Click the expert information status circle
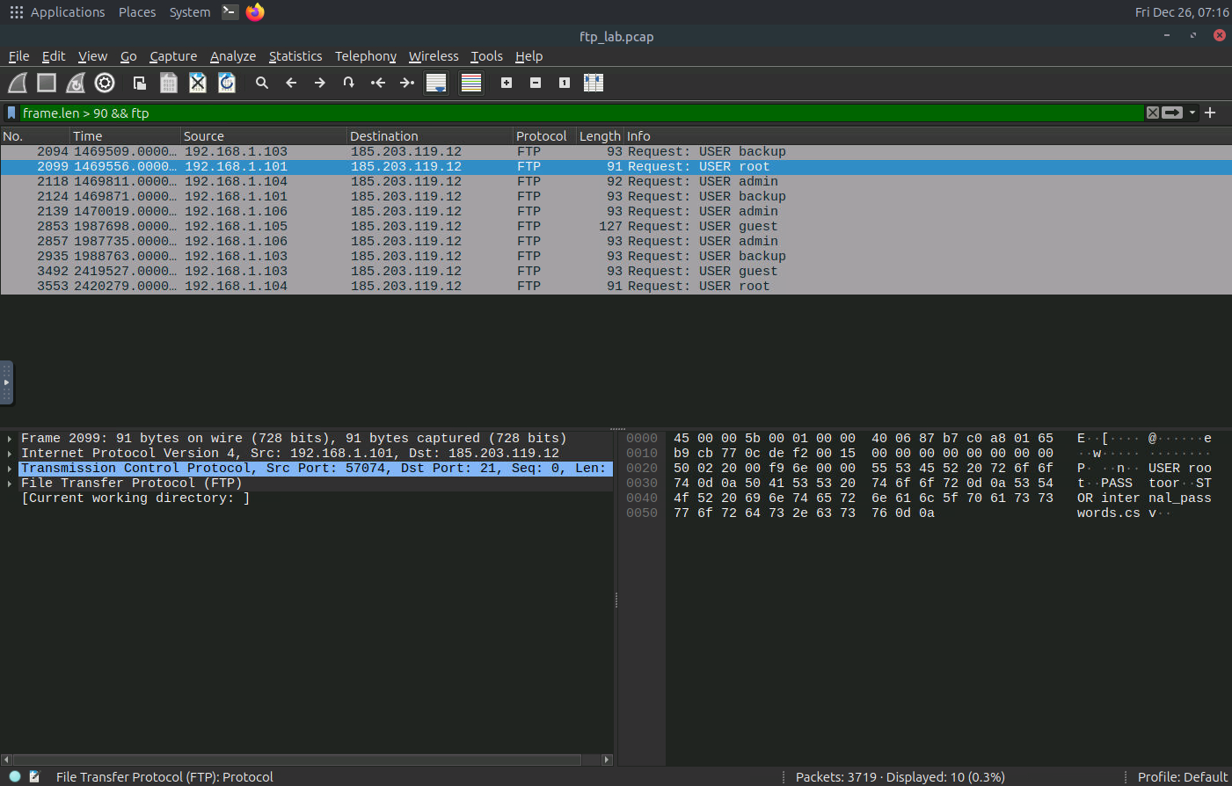This screenshot has height=786, width=1232. tap(15, 776)
